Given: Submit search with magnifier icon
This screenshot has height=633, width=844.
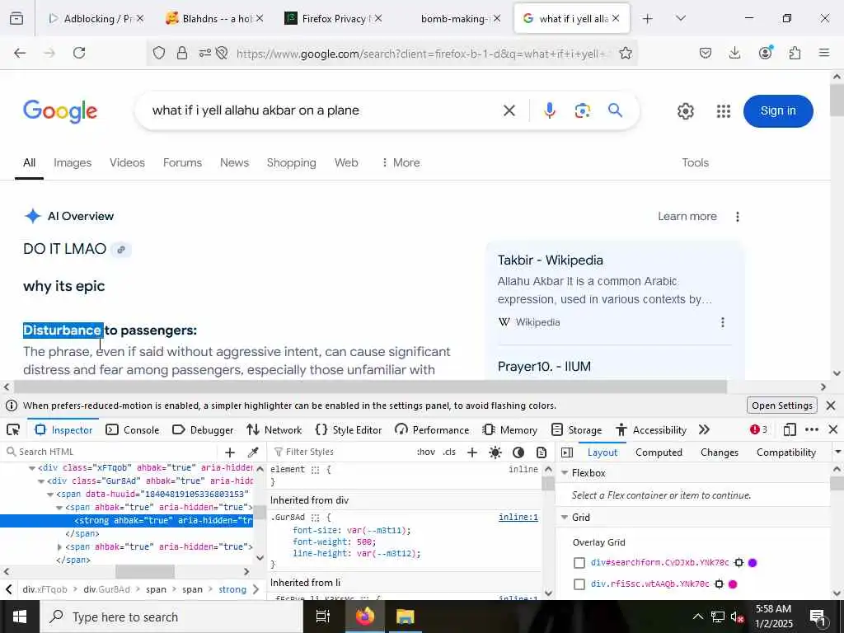Looking at the screenshot, I should tap(615, 110).
